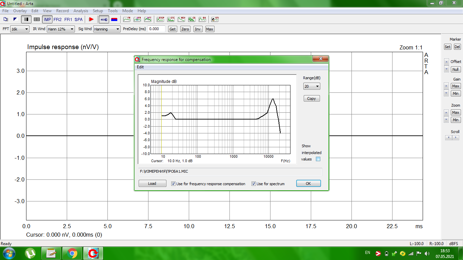Switch to SPA spectrum analyzer mode
Screen dimensions: 463x260
click(79, 19)
